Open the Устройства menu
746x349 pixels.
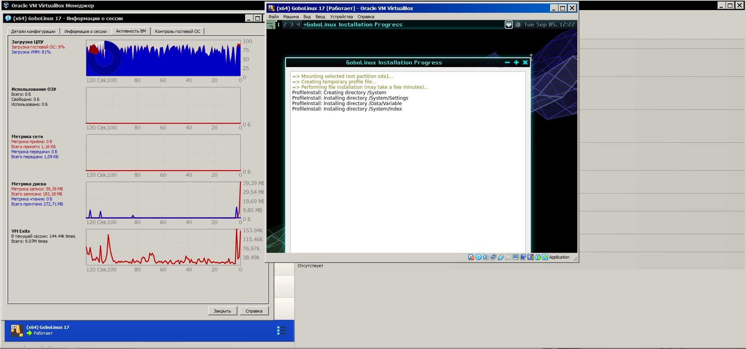pyautogui.click(x=341, y=17)
